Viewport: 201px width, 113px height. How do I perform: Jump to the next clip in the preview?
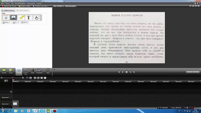(x=134, y=72)
